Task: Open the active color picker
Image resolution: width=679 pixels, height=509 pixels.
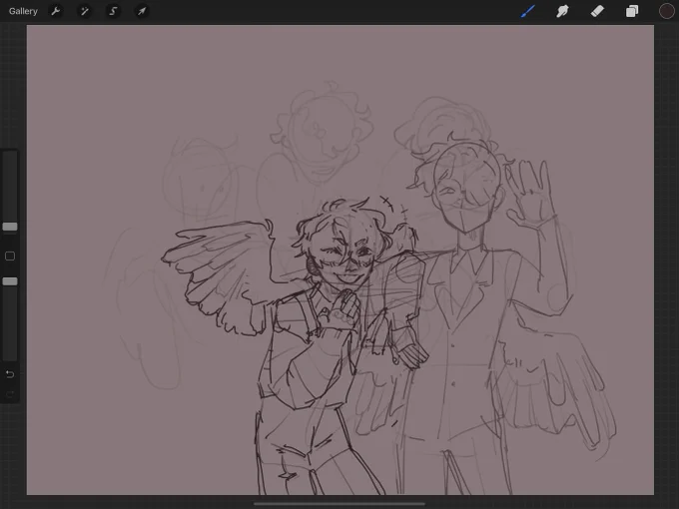Action: (666, 11)
